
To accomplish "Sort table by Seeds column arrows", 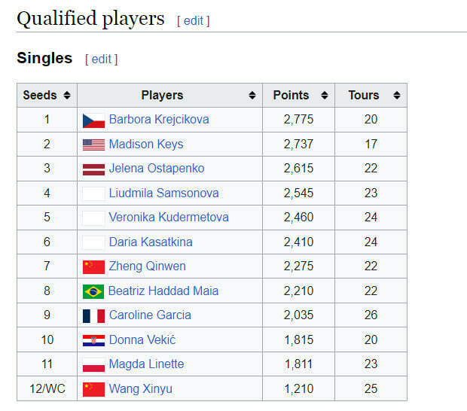I will 67,96.
